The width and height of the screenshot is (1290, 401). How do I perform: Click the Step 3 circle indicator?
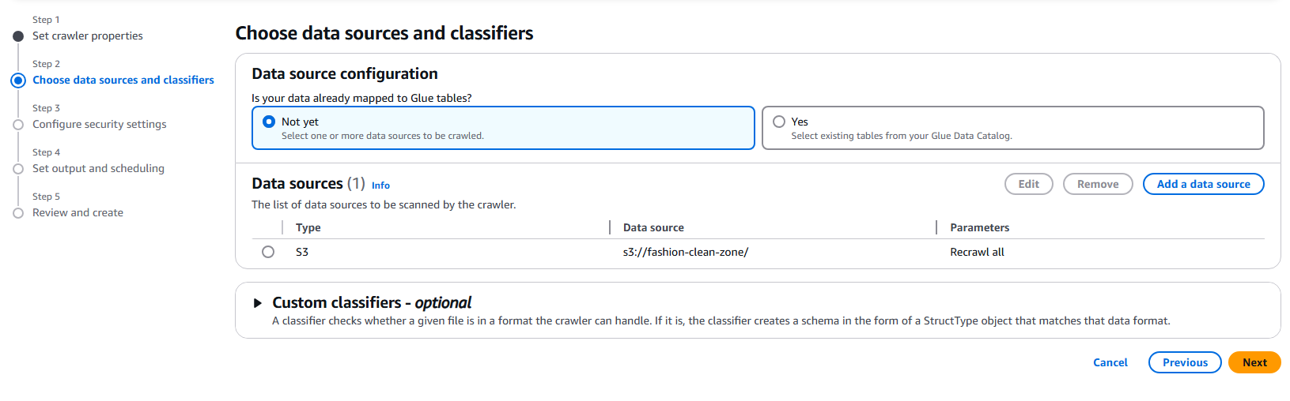[18, 125]
